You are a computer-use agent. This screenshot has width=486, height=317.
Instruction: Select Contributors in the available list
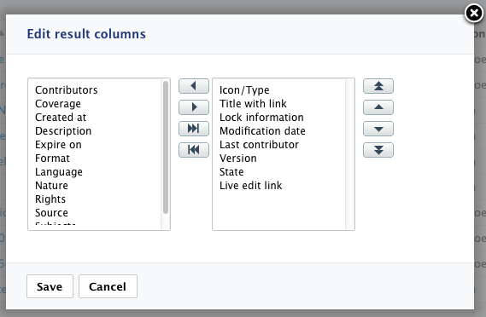(x=67, y=90)
